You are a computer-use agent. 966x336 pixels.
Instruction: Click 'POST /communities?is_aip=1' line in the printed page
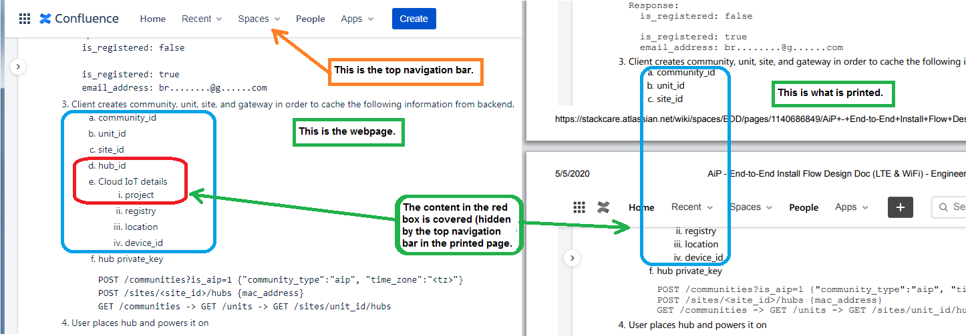tap(811, 289)
